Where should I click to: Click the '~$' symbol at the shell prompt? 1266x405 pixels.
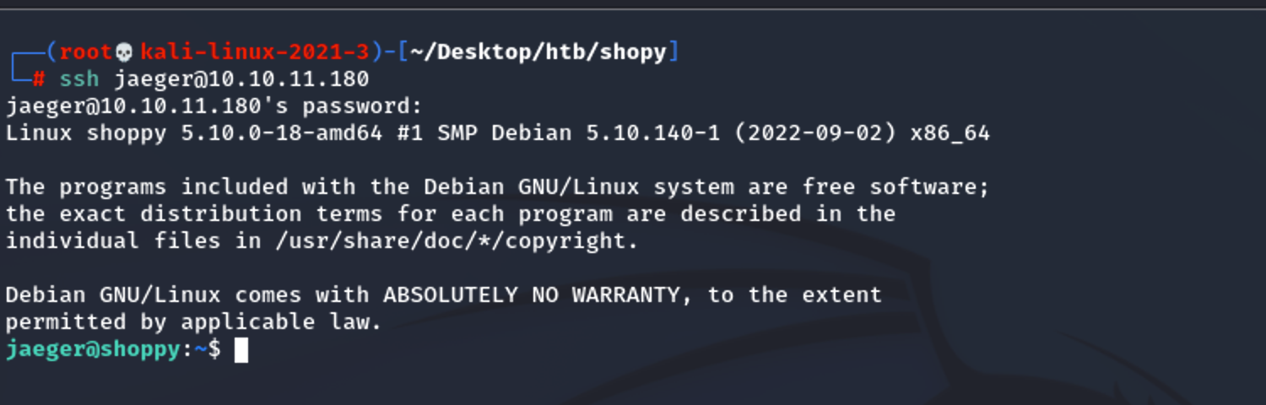click(208, 349)
